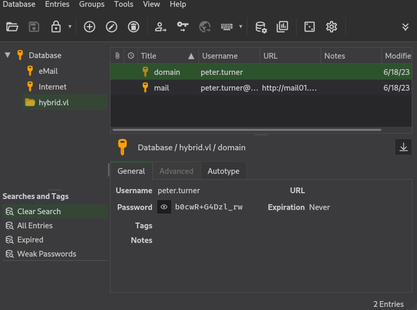Select Weak Passwords search filter
The width and height of the screenshot is (417, 310).
pos(47,254)
